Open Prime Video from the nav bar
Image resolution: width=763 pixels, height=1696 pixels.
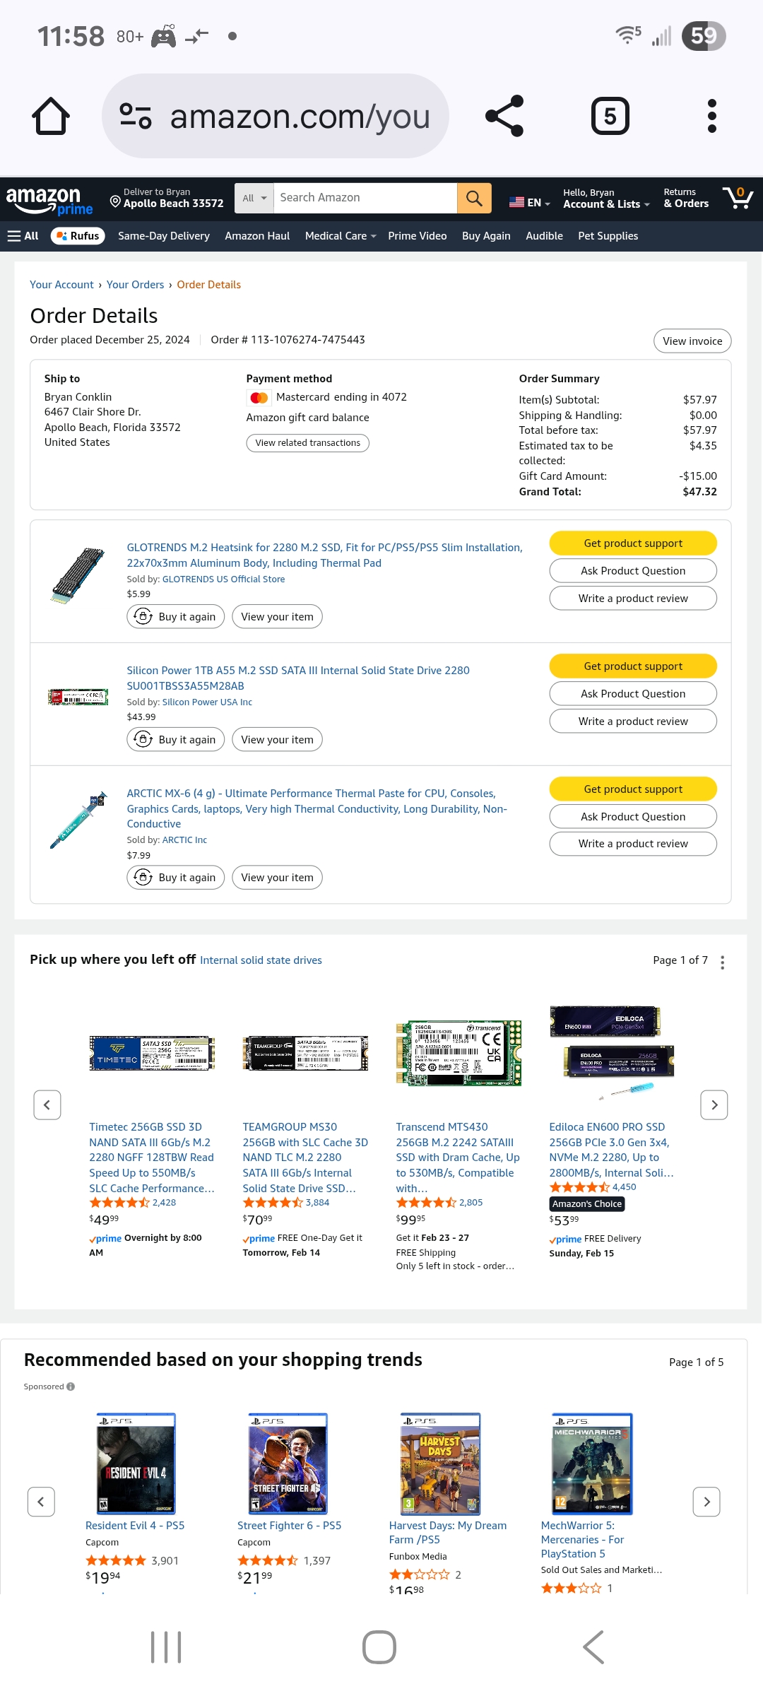[x=417, y=236]
